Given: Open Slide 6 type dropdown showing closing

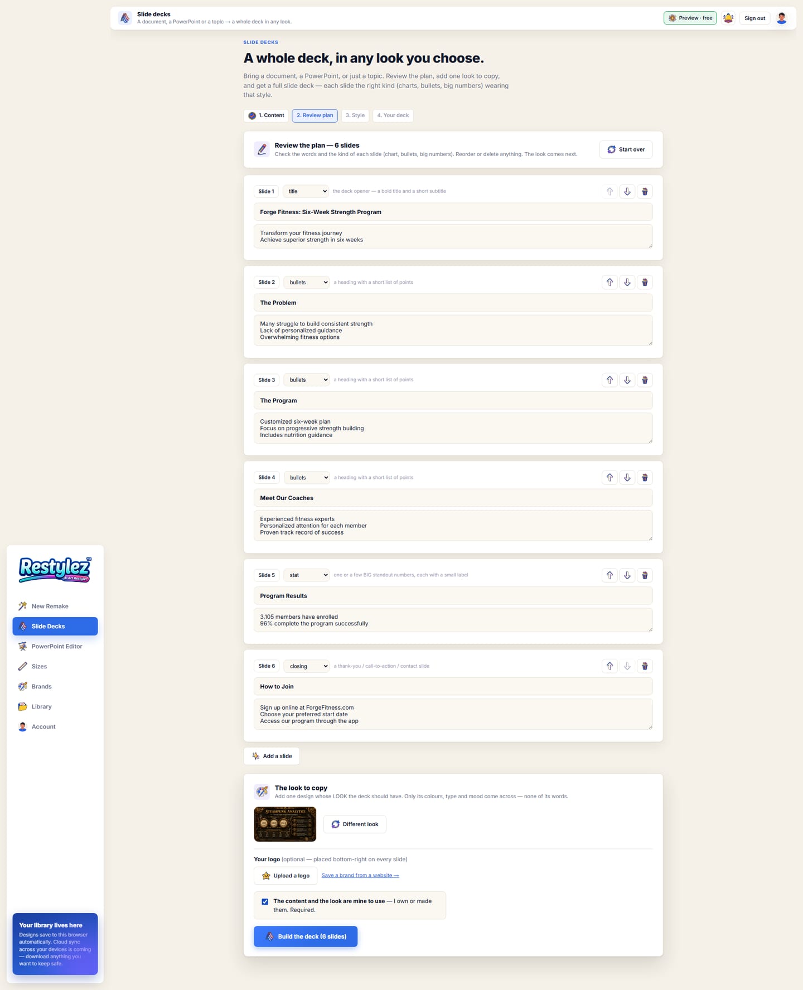Looking at the screenshot, I should [307, 666].
